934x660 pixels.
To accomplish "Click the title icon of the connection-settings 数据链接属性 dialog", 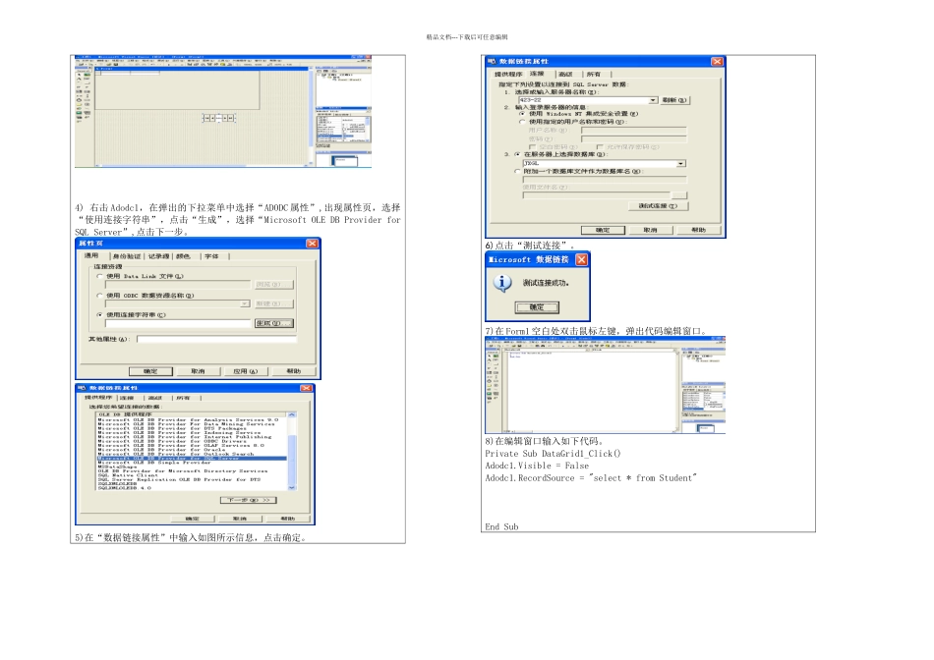I will (492, 61).
